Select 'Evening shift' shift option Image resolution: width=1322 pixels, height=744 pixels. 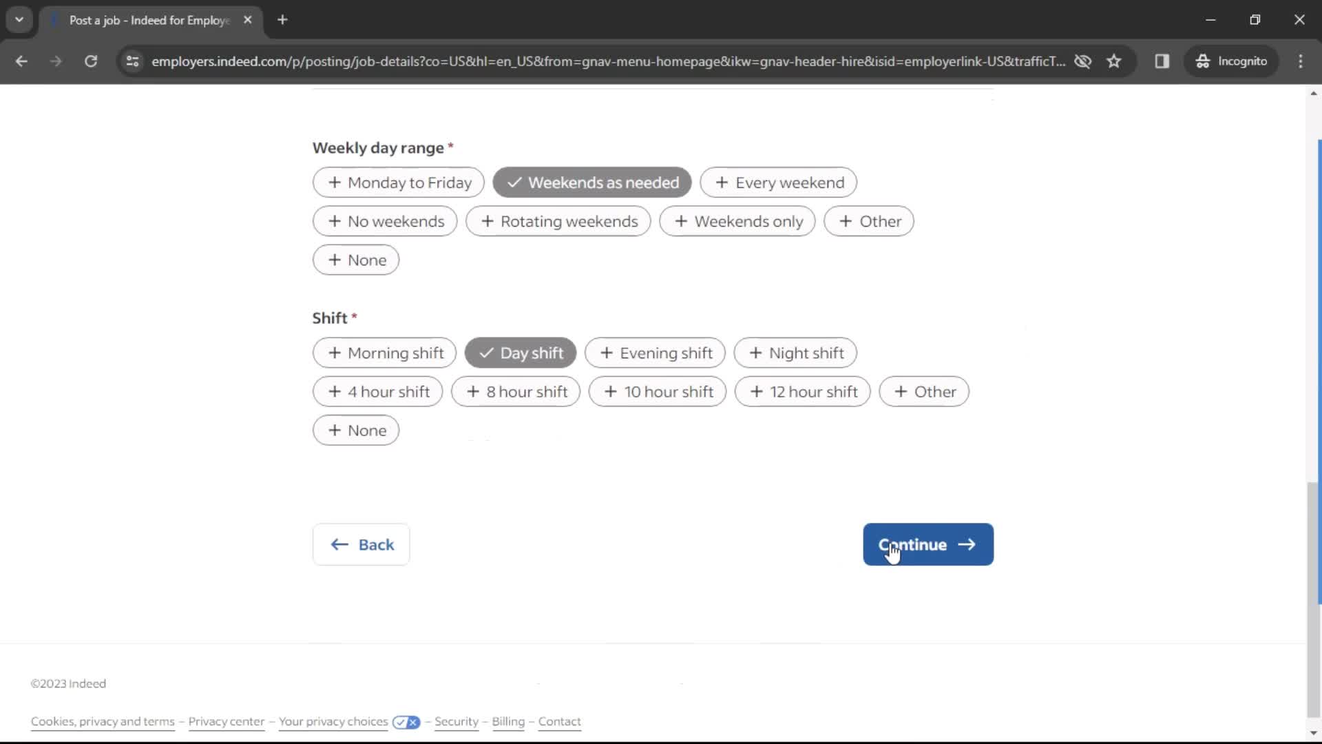click(x=656, y=353)
